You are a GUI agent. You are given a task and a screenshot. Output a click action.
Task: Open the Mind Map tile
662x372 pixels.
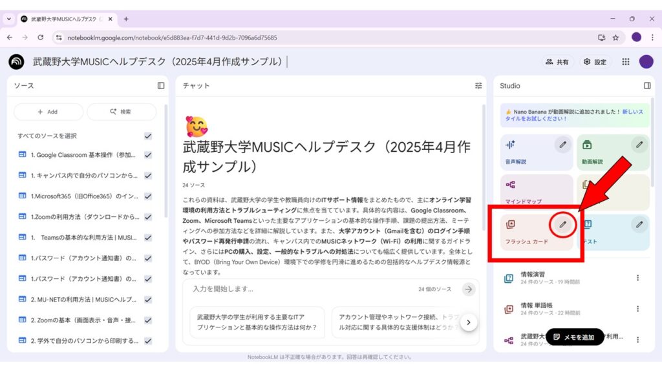point(536,192)
